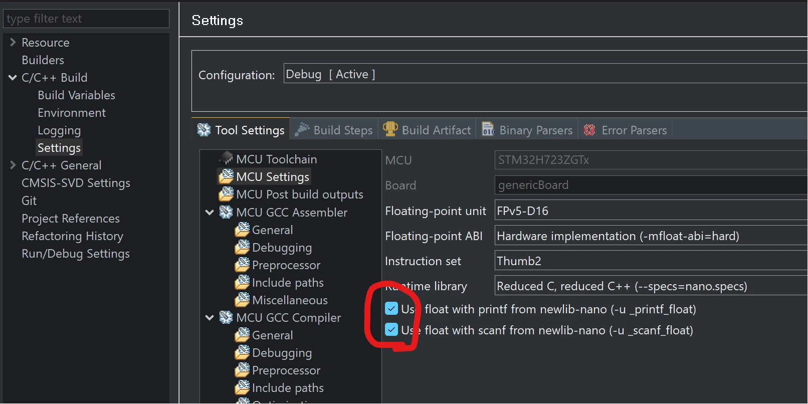Image resolution: width=808 pixels, height=404 pixels.
Task: Click the Build Artifact trophy icon
Action: click(390, 129)
